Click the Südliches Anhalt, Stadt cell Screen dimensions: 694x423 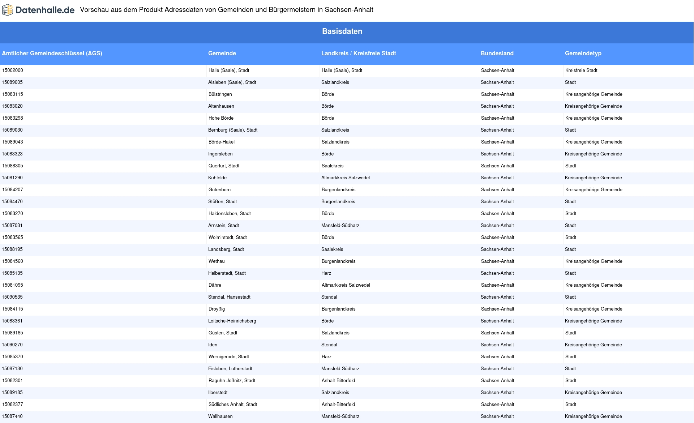click(x=233, y=405)
